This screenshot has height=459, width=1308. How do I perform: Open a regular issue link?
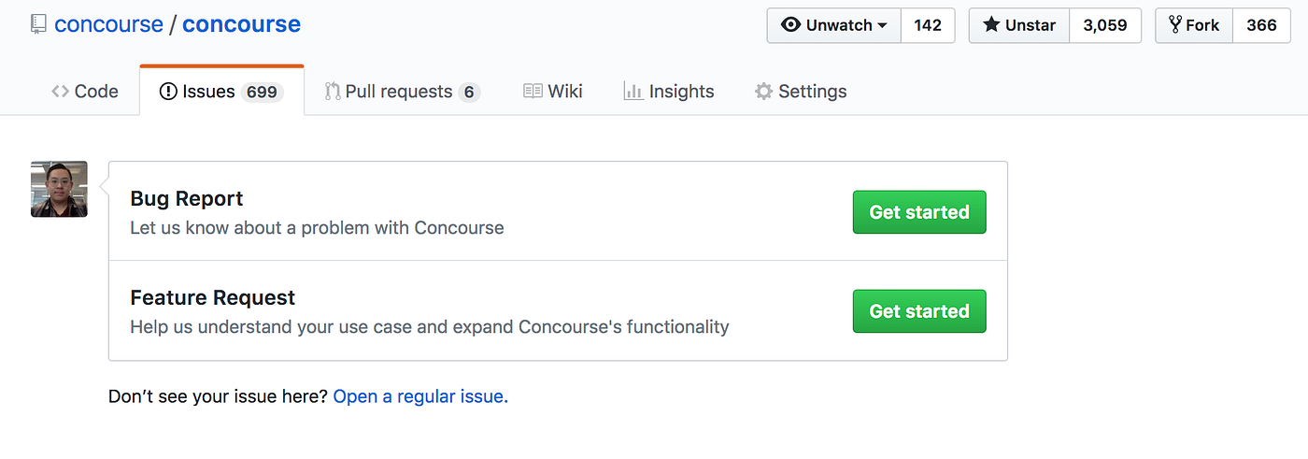(x=420, y=396)
